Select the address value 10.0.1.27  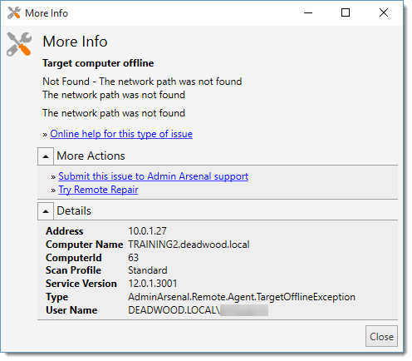[147, 231]
